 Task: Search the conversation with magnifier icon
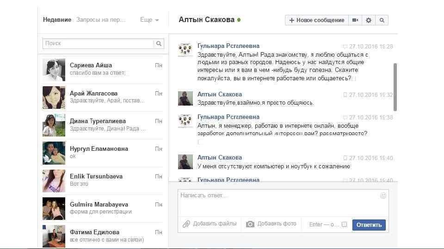(x=382, y=20)
